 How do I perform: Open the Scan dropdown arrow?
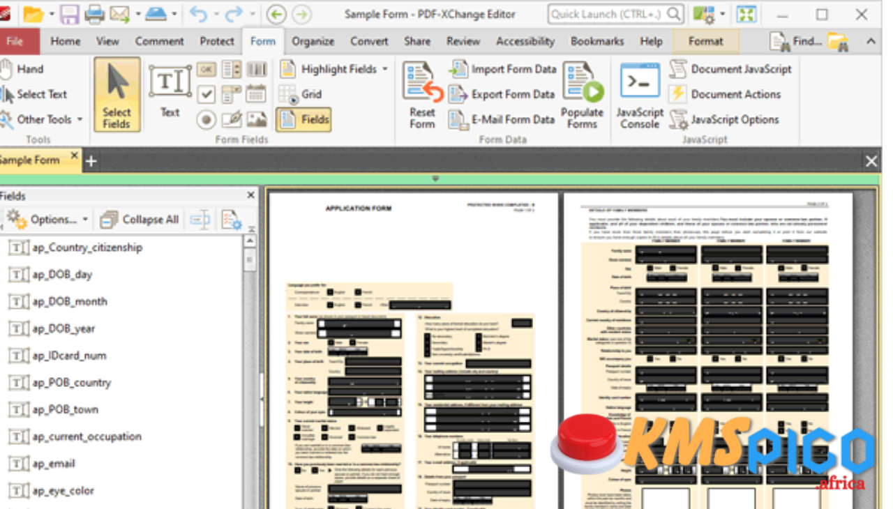[174, 14]
